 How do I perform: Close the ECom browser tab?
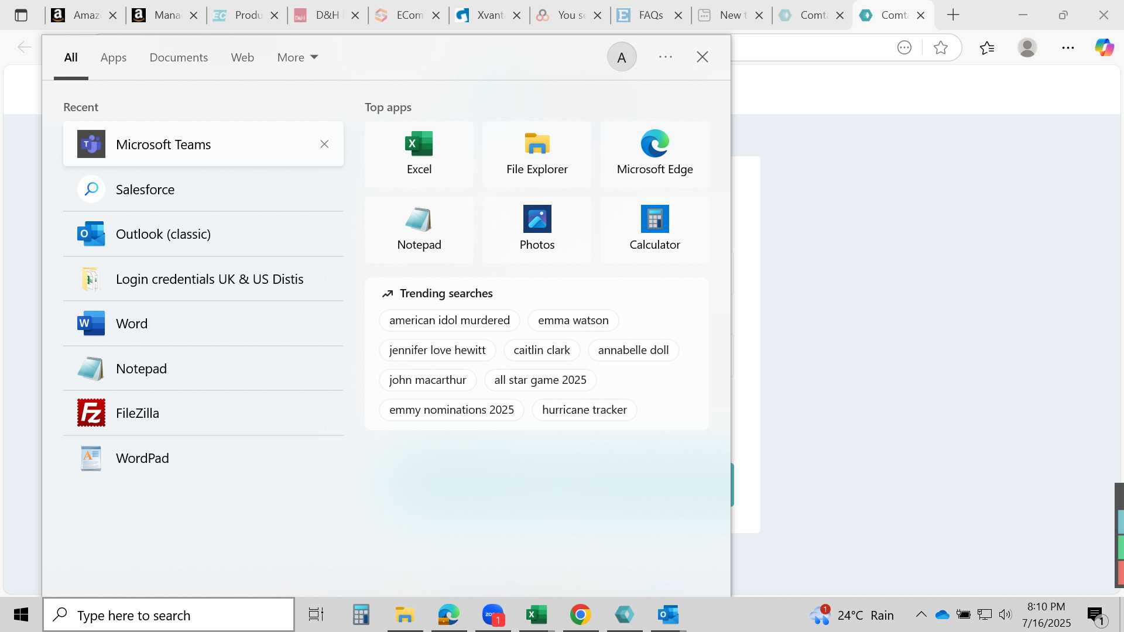[x=436, y=16]
